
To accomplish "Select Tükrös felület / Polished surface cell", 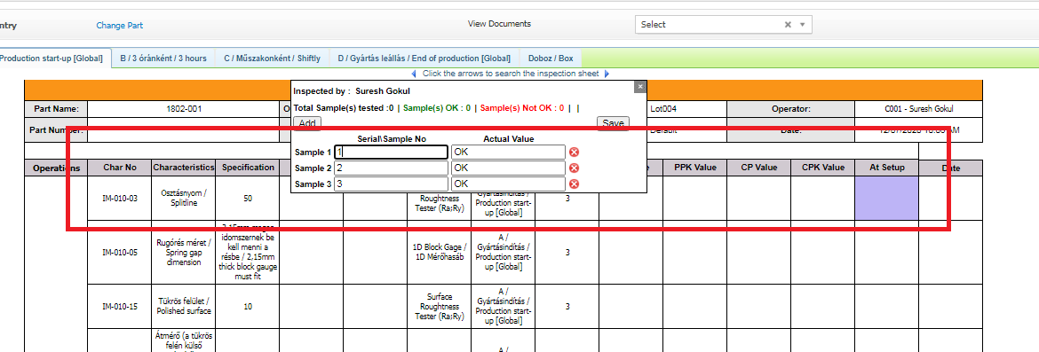I will tap(184, 307).
